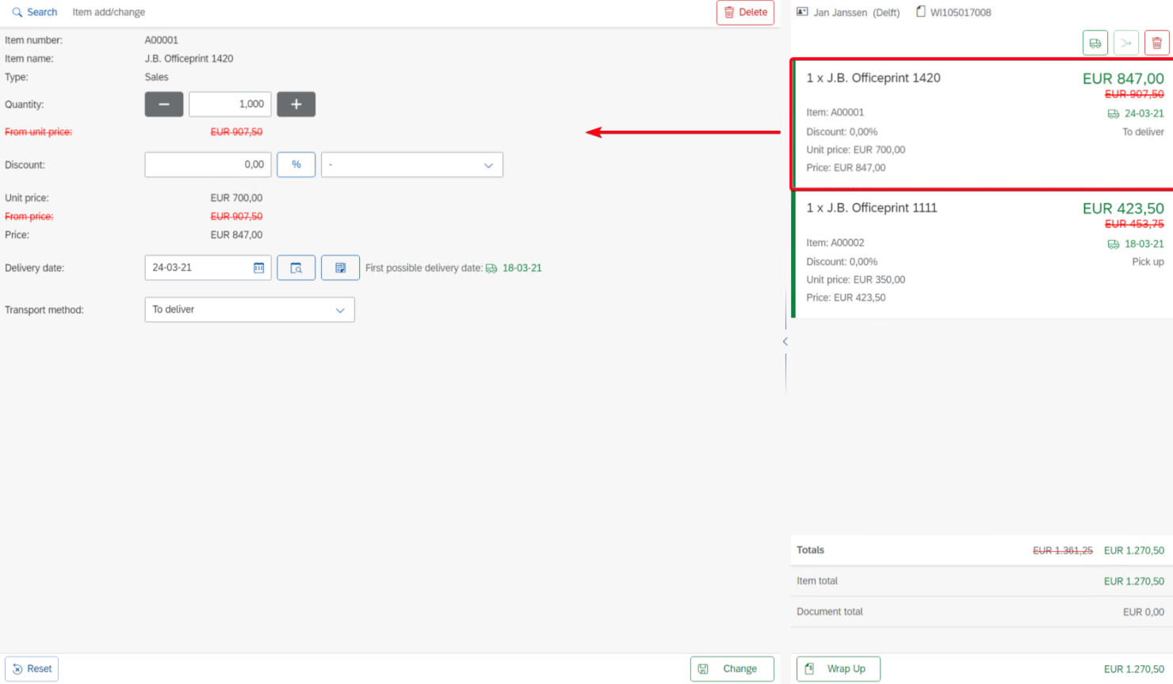Click into the Quantity input field

click(x=230, y=104)
